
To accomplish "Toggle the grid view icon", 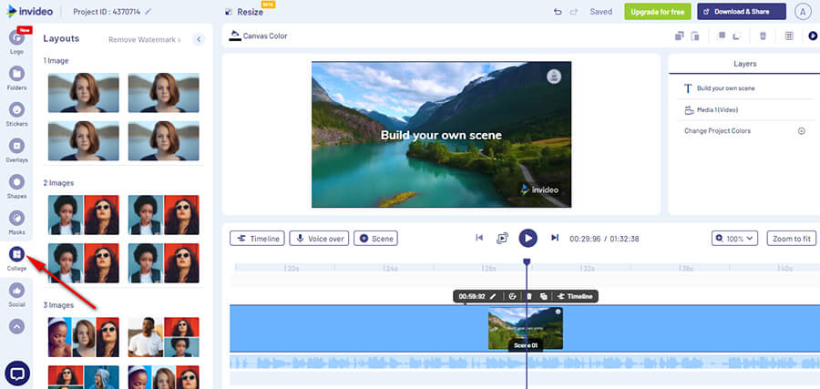I will tap(789, 36).
